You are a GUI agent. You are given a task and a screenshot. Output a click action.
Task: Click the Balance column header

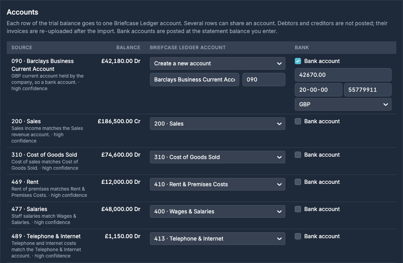click(128, 48)
